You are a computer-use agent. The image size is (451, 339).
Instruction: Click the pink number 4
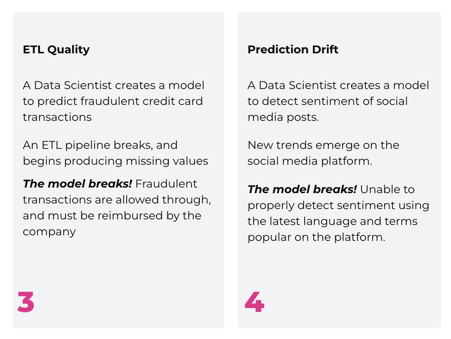click(255, 302)
